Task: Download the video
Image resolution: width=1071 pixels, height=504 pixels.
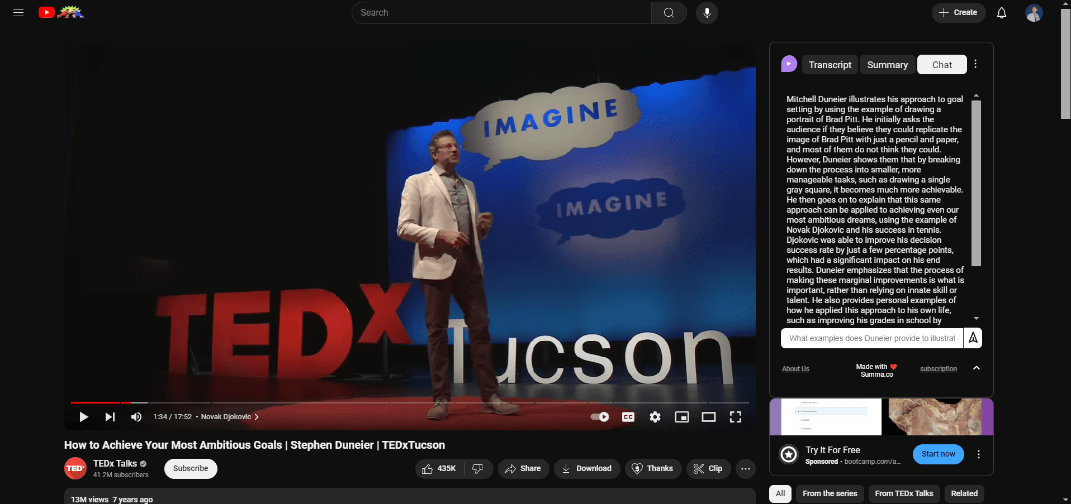Action: click(586, 468)
